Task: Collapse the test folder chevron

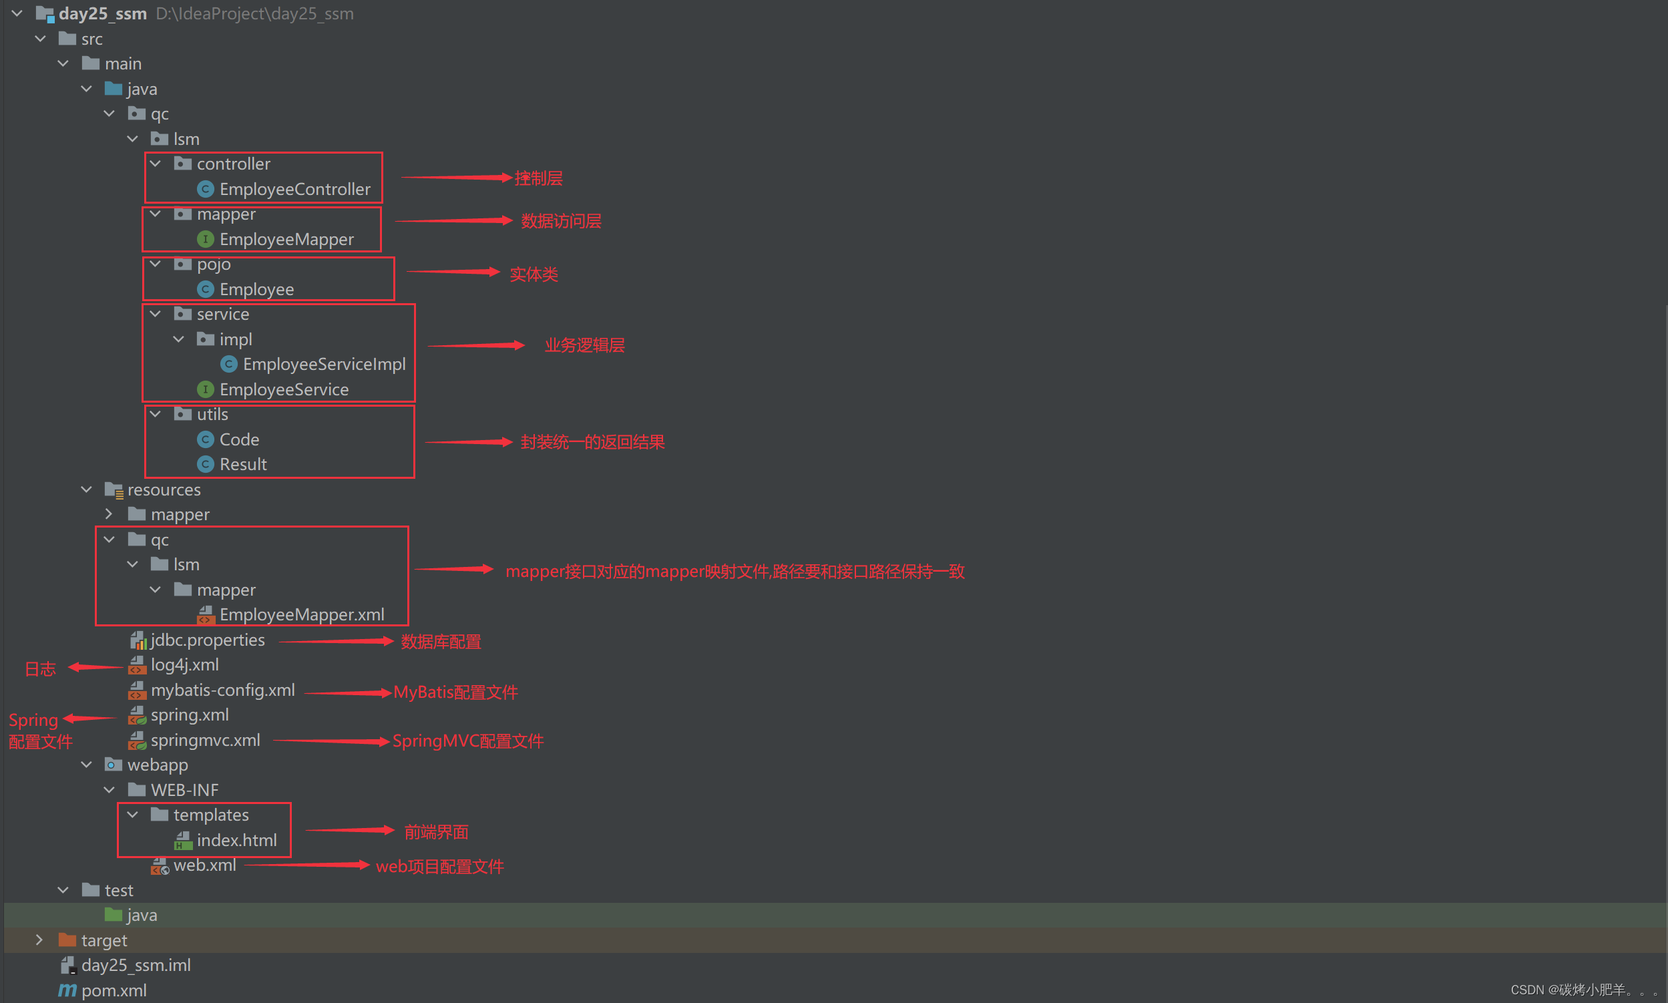Action: pyautogui.click(x=63, y=890)
